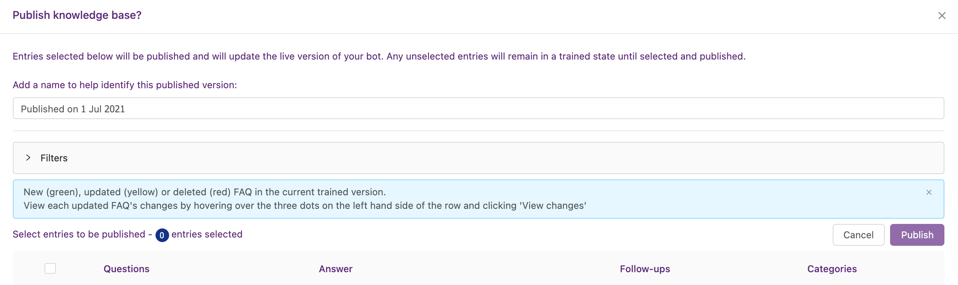958x285 pixels.
Task: Click the 0 selected entries count badge
Action: (x=162, y=235)
